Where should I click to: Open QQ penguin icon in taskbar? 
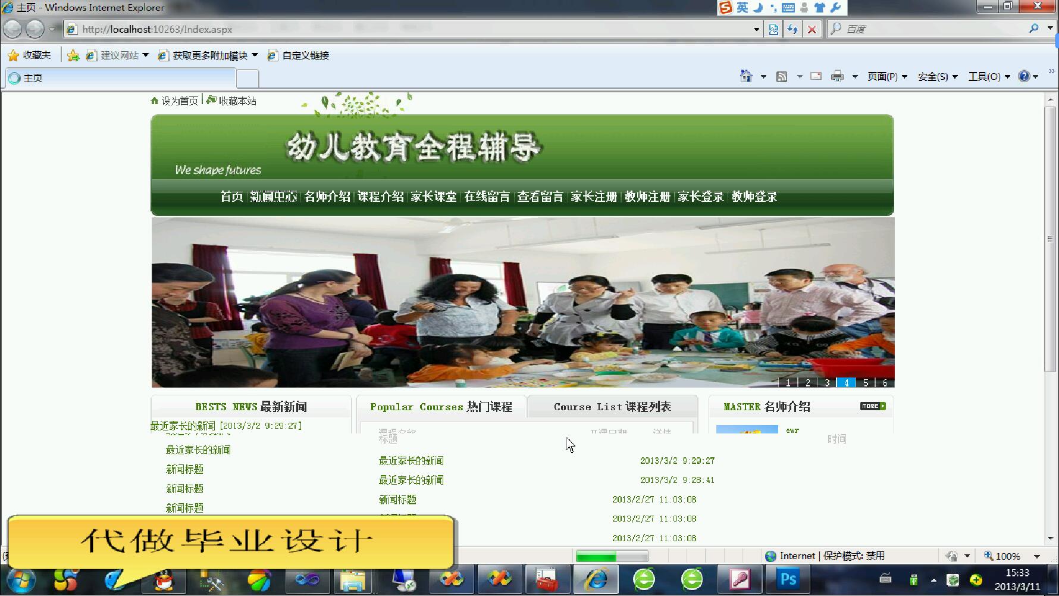(x=164, y=580)
